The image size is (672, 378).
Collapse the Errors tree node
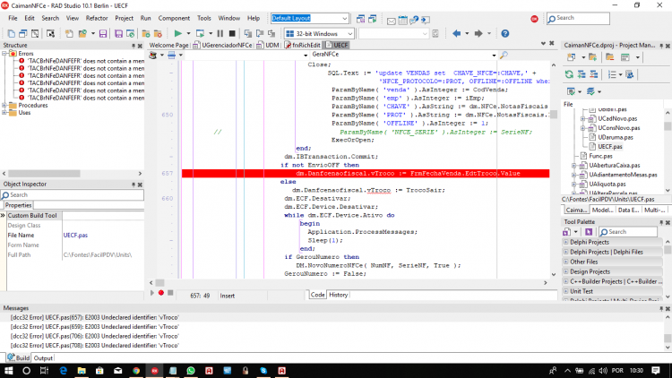pyautogui.click(x=4, y=54)
